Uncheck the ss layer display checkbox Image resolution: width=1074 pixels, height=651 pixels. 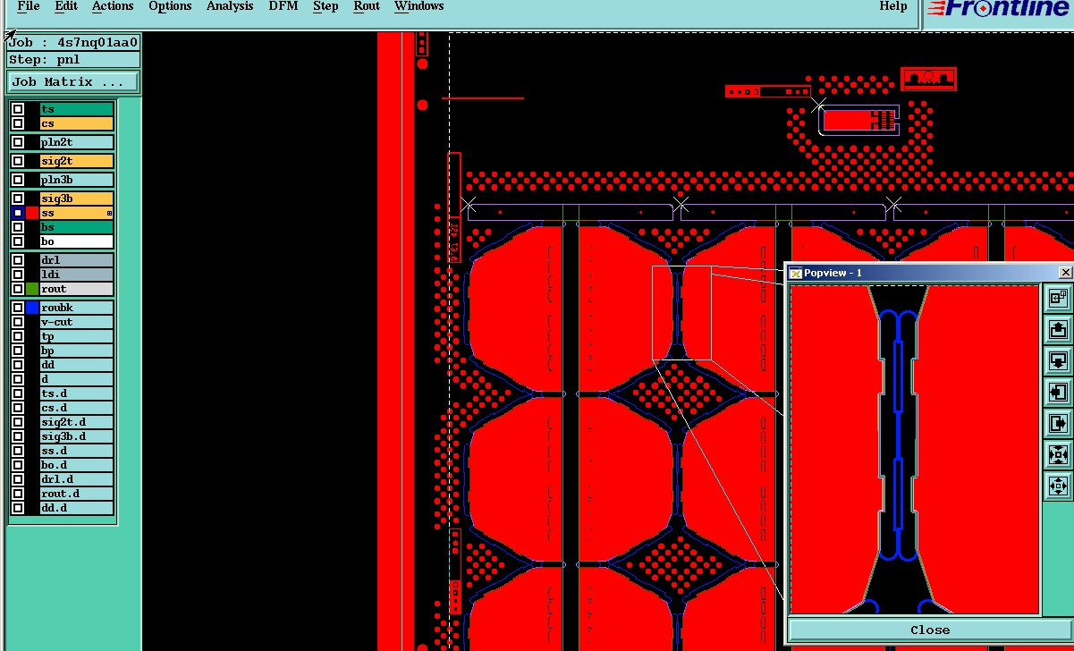point(18,213)
